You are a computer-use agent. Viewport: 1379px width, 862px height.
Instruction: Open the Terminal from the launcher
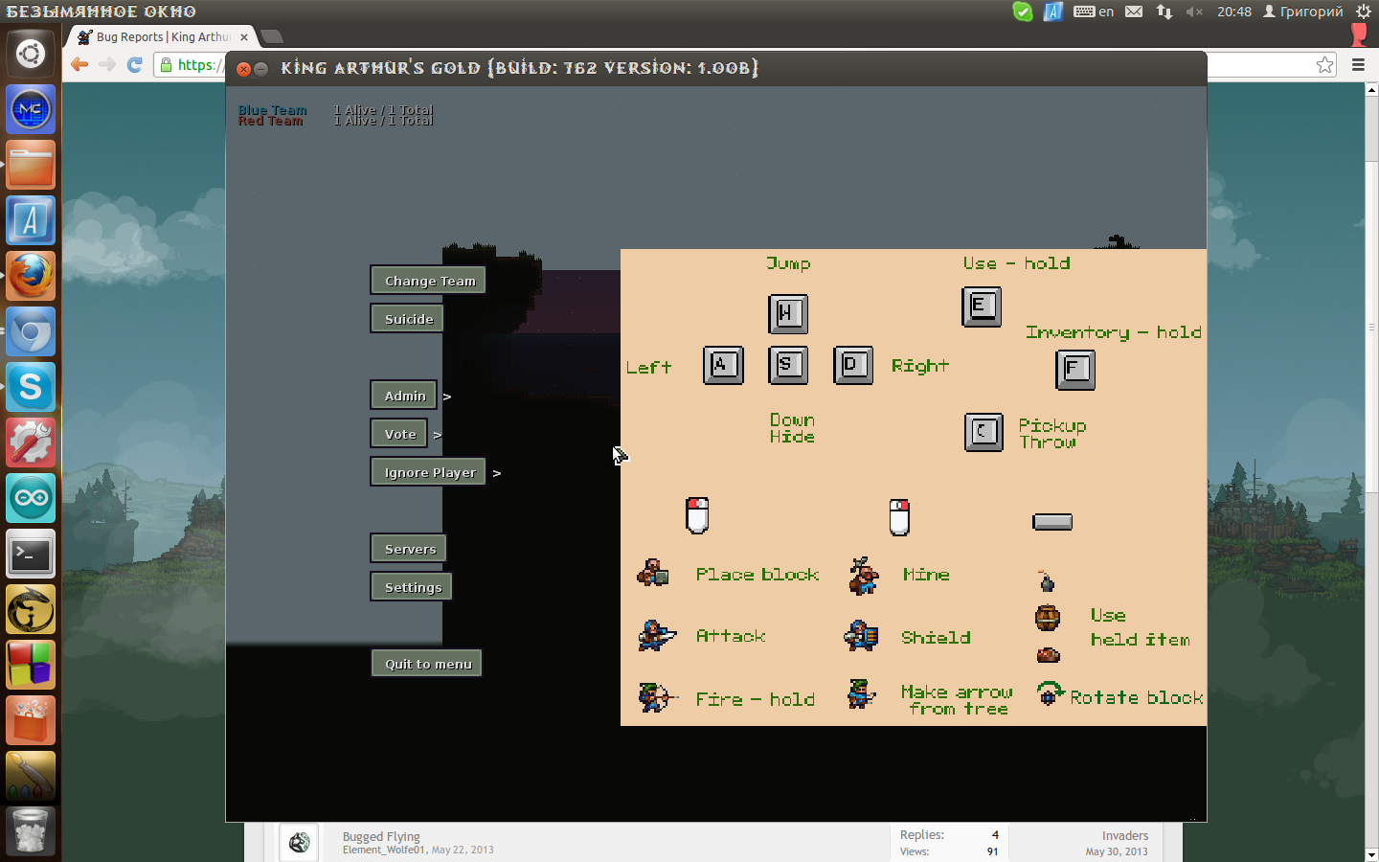point(31,555)
